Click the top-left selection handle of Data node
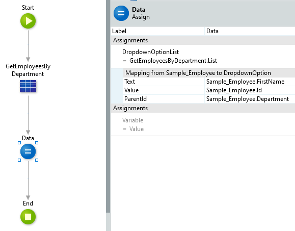Image resolution: width=295 pixels, height=231 pixels. pyautogui.click(x=19, y=143)
